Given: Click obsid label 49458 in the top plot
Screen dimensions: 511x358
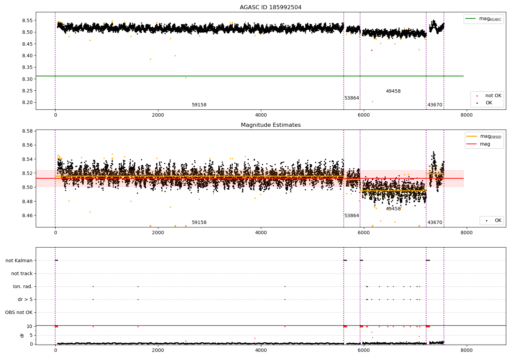Looking at the screenshot, I should pos(393,91).
